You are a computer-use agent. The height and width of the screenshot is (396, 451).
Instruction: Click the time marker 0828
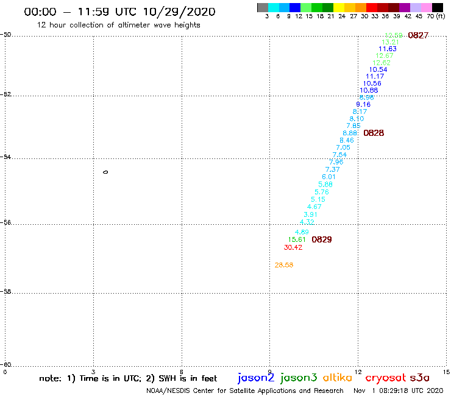[x=374, y=133]
